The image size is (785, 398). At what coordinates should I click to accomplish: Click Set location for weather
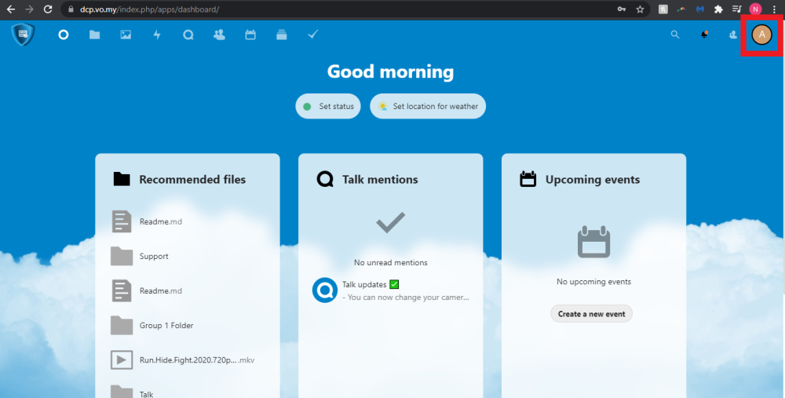click(428, 107)
